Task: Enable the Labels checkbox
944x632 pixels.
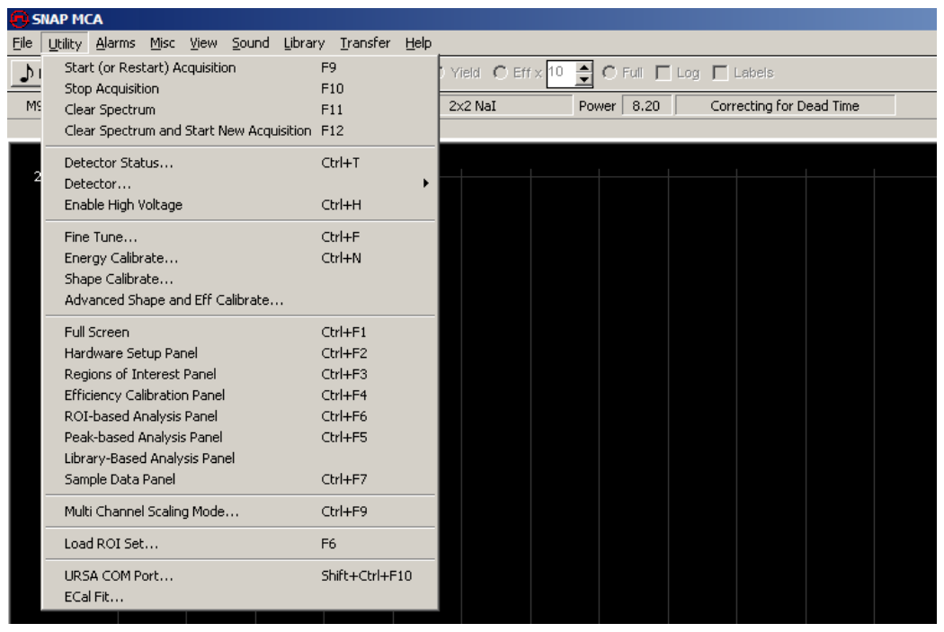Action: (720, 73)
